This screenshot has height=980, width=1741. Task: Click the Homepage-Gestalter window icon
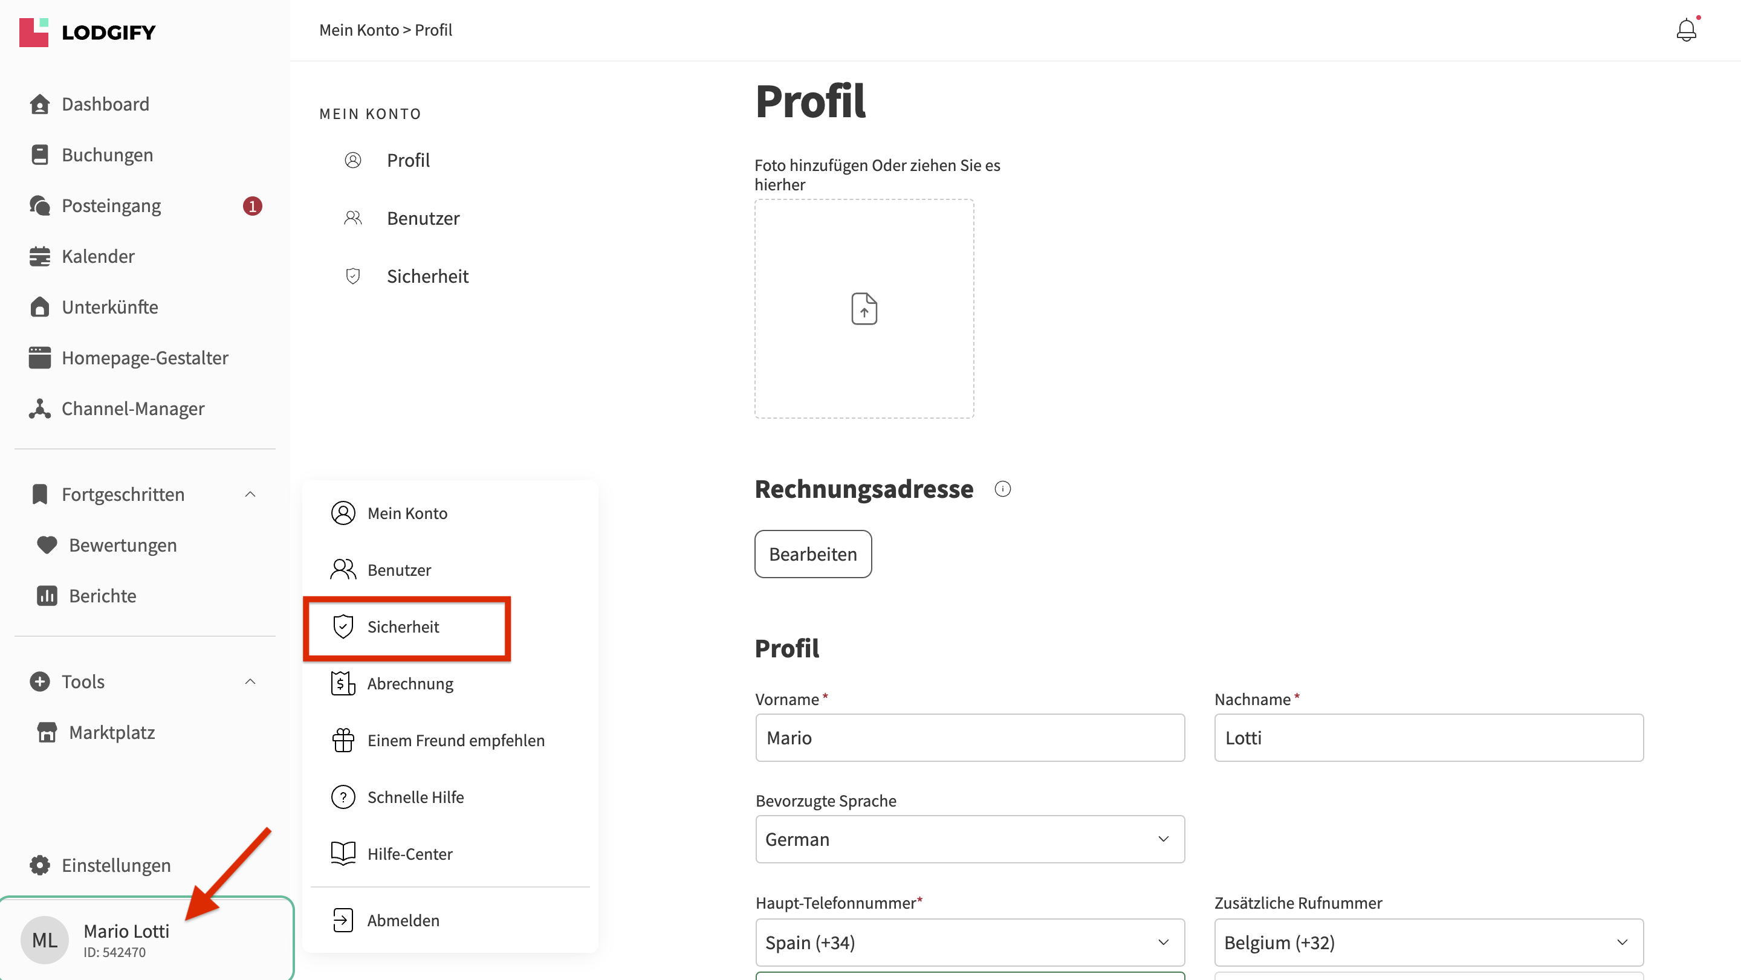tap(40, 358)
